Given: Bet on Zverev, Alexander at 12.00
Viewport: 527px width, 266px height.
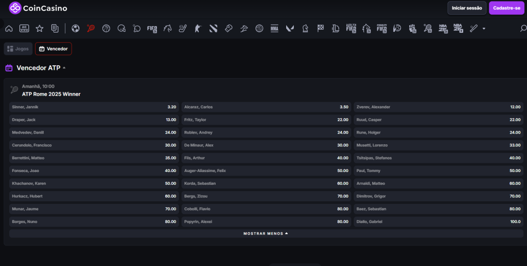Looking at the screenshot, I should click(x=438, y=107).
